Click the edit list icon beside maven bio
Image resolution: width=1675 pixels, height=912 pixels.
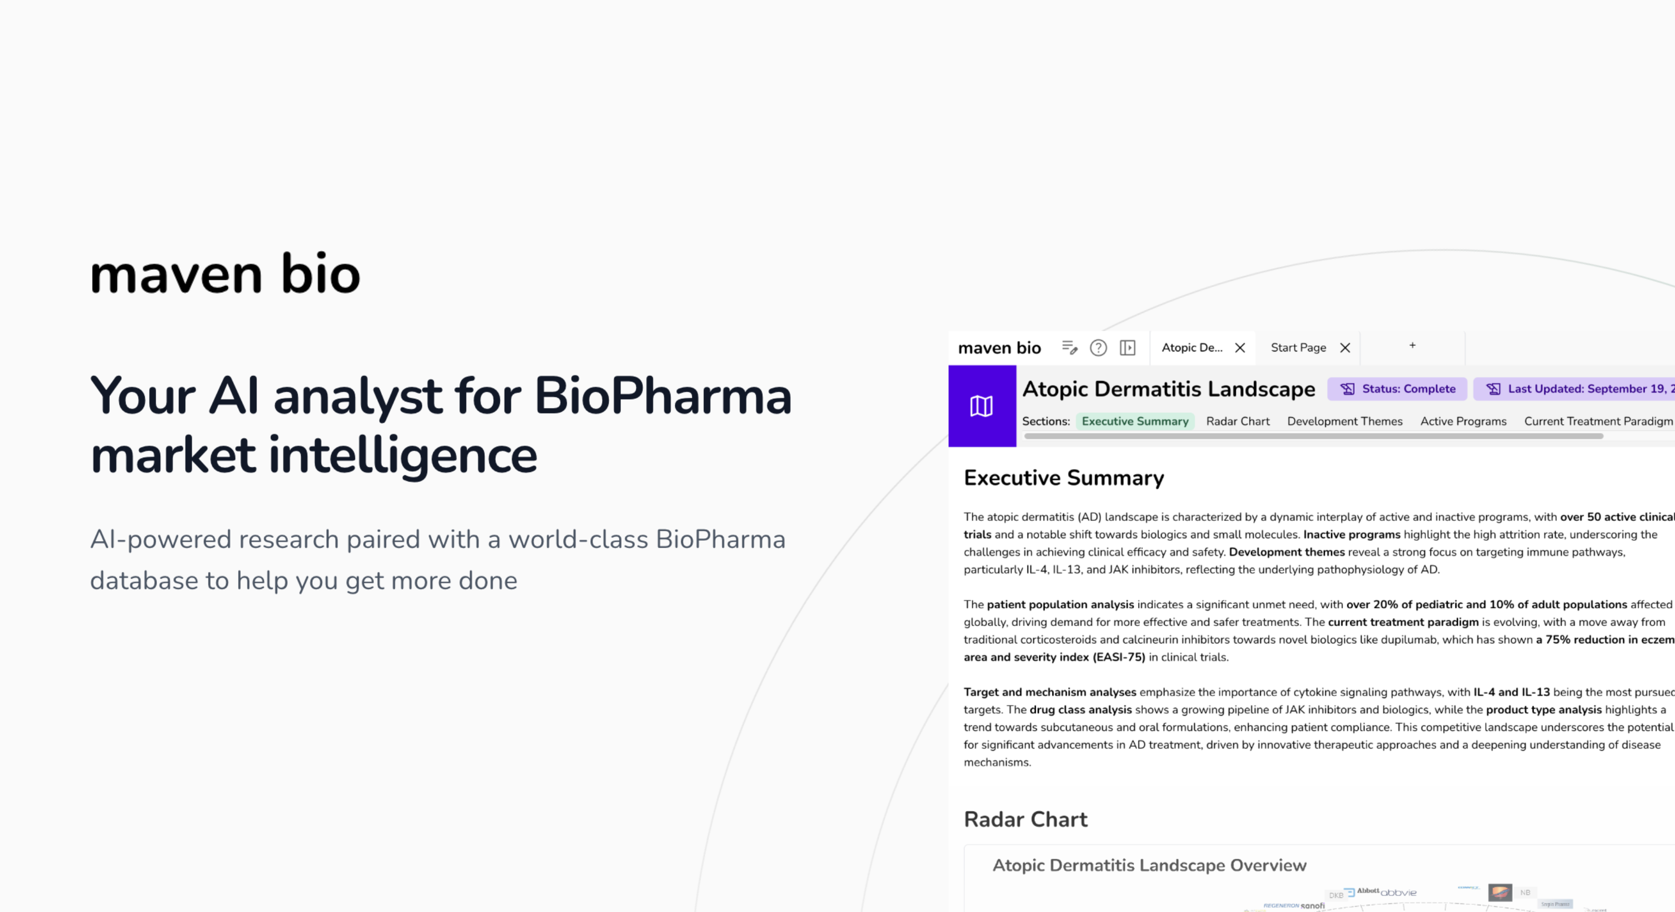(1069, 348)
